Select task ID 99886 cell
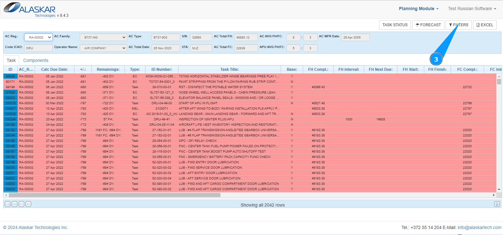The image size is (503, 235). point(10,76)
